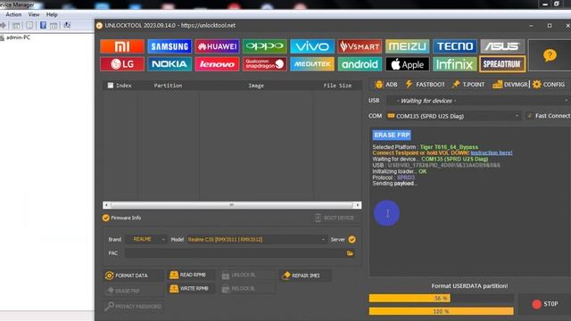
Task: Select the OPPO brand tile
Action: [x=265, y=46]
